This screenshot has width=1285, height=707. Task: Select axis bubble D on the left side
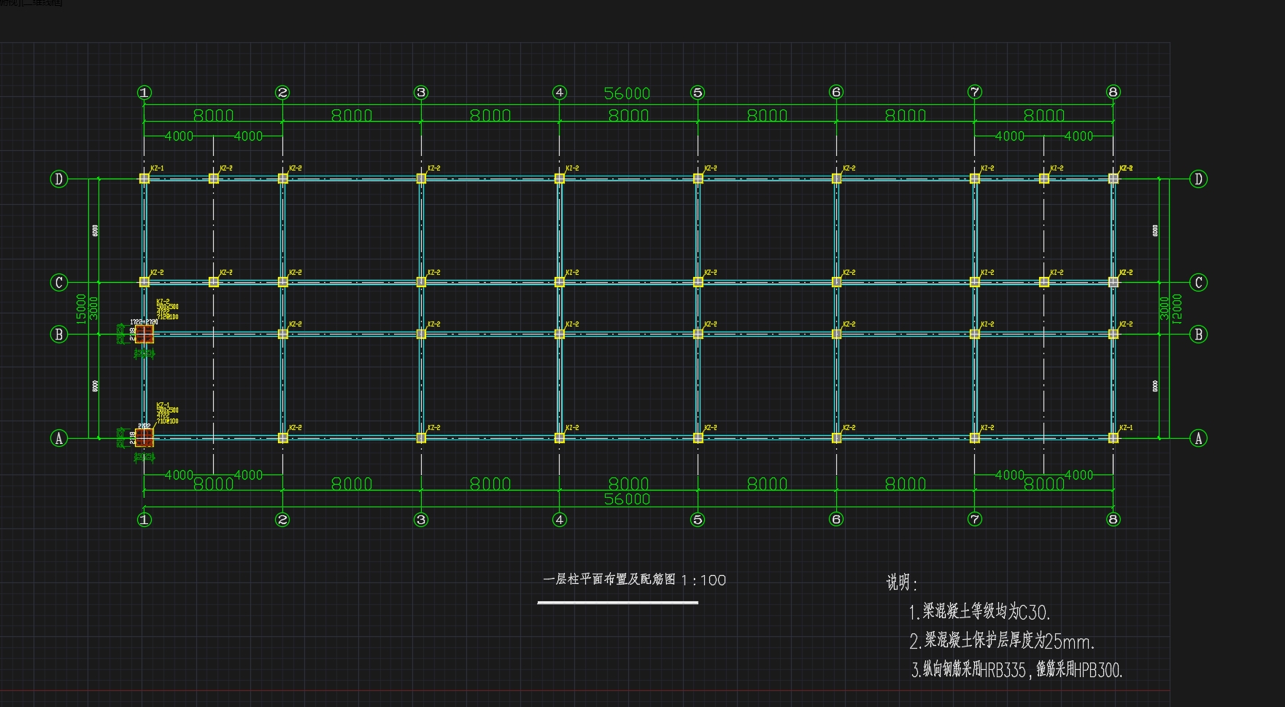pyautogui.click(x=59, y=179)
